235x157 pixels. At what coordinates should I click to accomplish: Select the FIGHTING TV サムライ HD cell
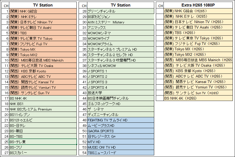point(120,120)
